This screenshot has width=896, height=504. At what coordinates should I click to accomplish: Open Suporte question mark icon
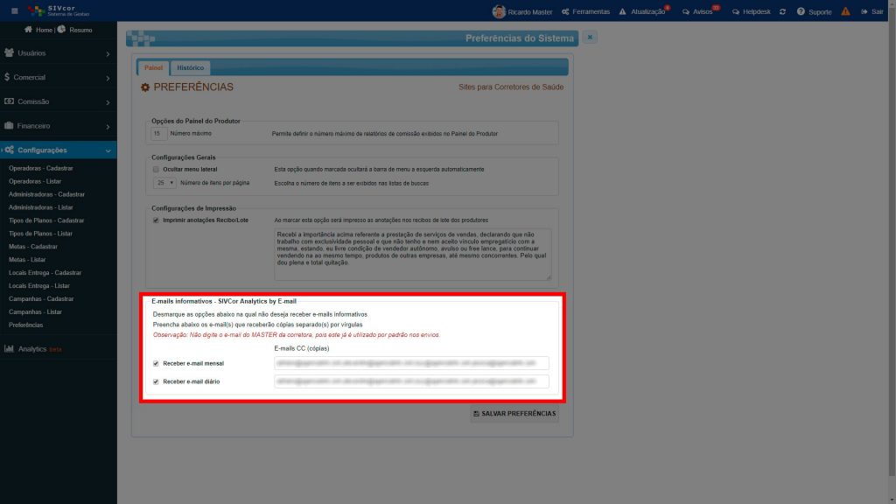point(801,11)
